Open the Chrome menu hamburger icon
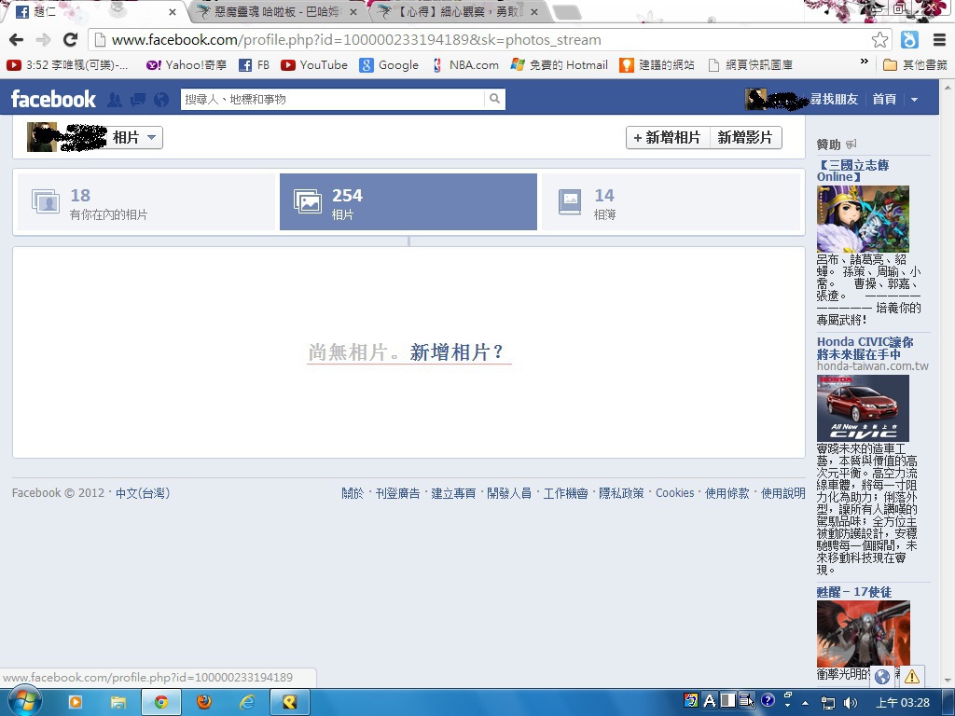955x716 pixels. click(939, 40)
